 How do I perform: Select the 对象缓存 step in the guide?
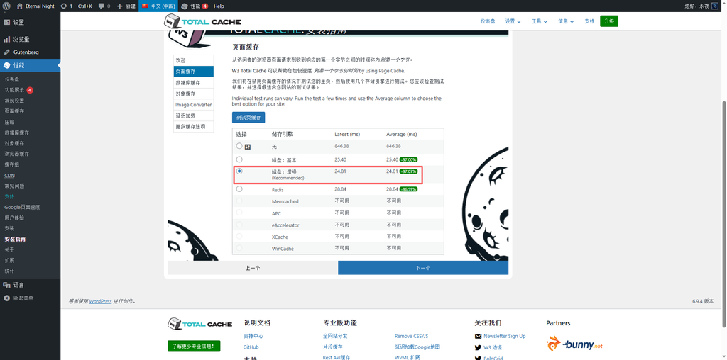[193, 94]
